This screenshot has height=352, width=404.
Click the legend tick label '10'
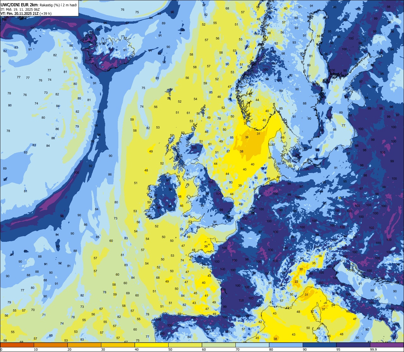click(36, 349)
